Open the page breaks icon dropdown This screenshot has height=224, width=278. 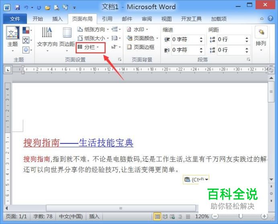click(x=116, y=29)
